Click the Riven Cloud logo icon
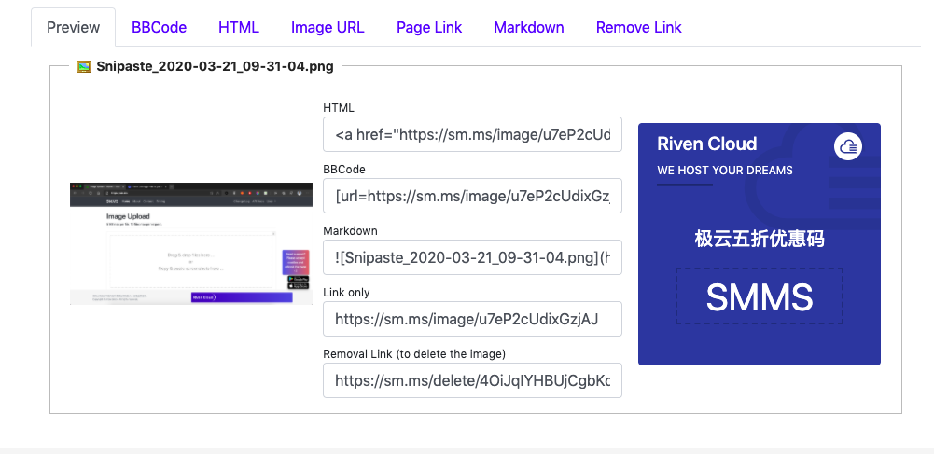 pos(847,146)
